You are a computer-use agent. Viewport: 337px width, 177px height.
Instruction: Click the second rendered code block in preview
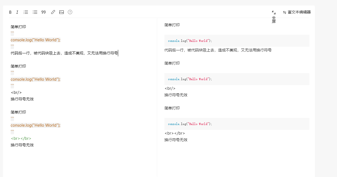pos(237,79)
